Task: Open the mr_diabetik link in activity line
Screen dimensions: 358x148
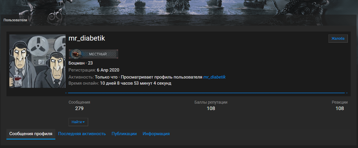Action: pyautogui.click(x=214, y=77)
